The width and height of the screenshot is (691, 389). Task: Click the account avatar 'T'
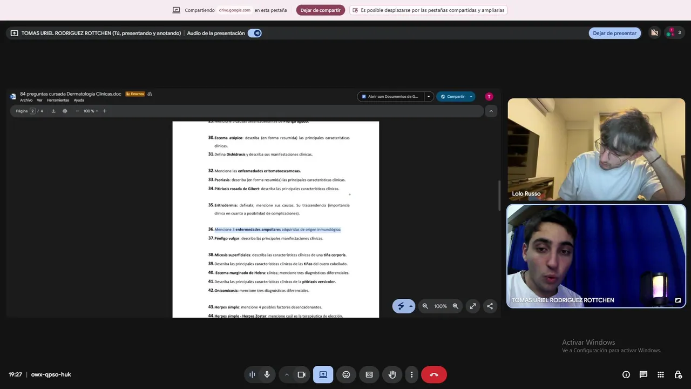click(489, 97)
